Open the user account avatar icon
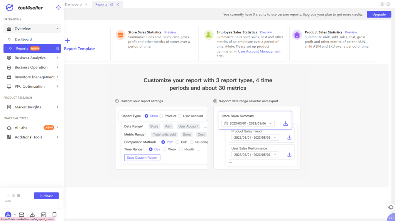The height and width of the screenshot is (221, 395). 8,214
